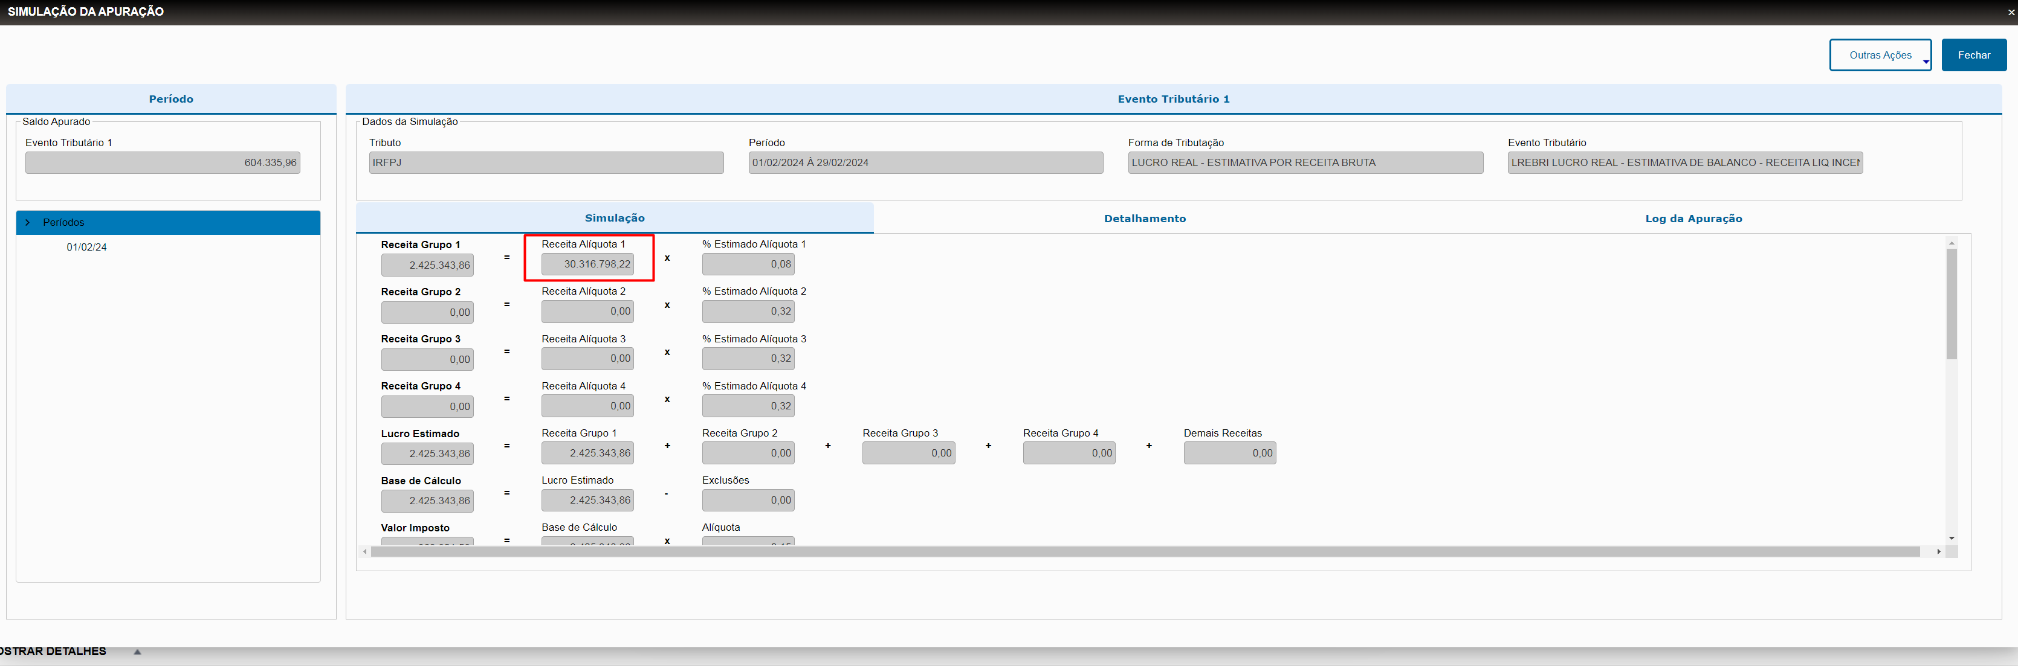Viewport: 2018px width, 666px height.
Task: Click the horizontal scroll right arrow
Action: click(x=1938, y=552)
